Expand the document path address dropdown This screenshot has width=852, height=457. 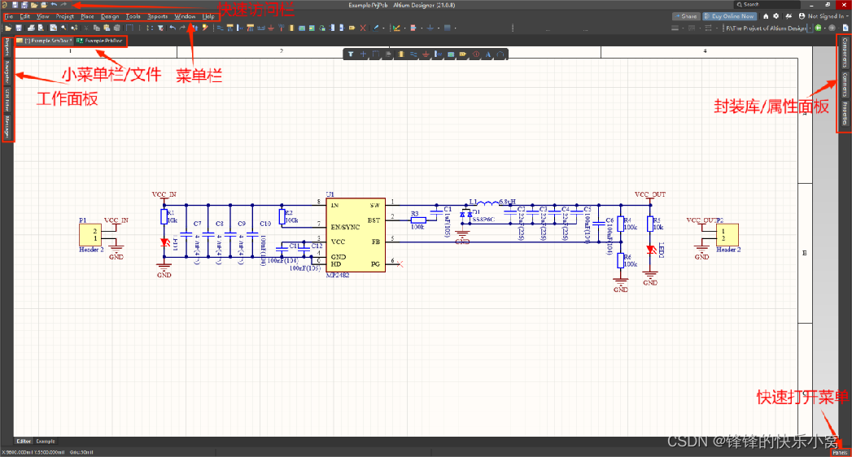pyautogui.click(x=810, y=28)
